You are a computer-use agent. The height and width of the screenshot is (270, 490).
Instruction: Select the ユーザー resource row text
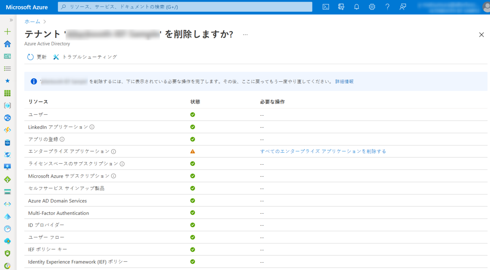[x=38, y=115]
